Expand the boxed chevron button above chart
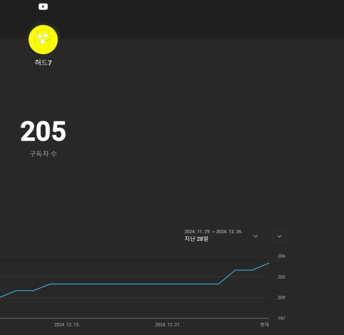 pyautogui.click(x=279, y=236)
